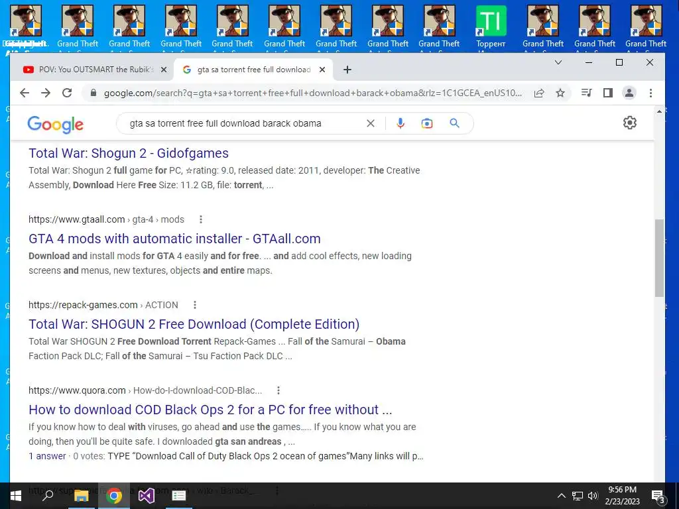Open the Windows Start menu
The height and width of the screenshot is (509, 679).
[16, 496]
